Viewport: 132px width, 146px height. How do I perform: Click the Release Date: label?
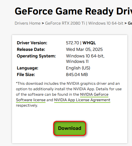[x=31, y=49]
